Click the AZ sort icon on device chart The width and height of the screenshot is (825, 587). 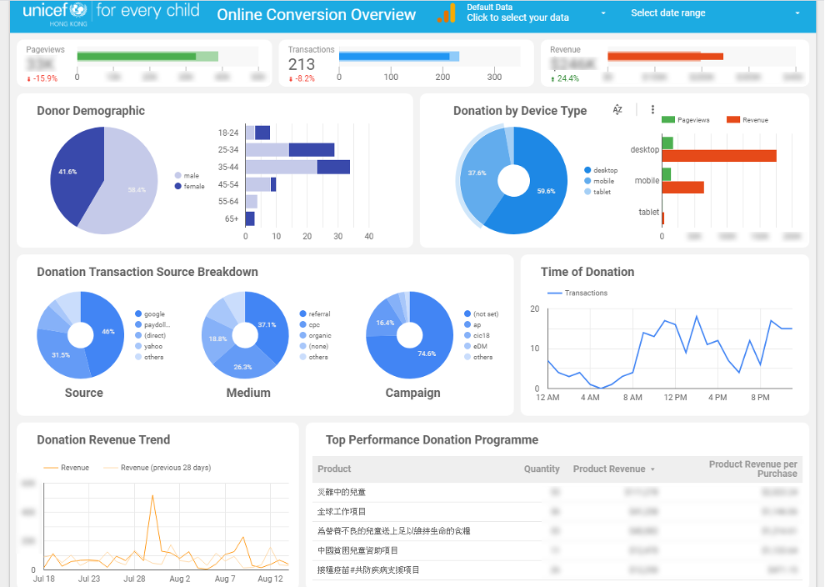click(617, 109)
